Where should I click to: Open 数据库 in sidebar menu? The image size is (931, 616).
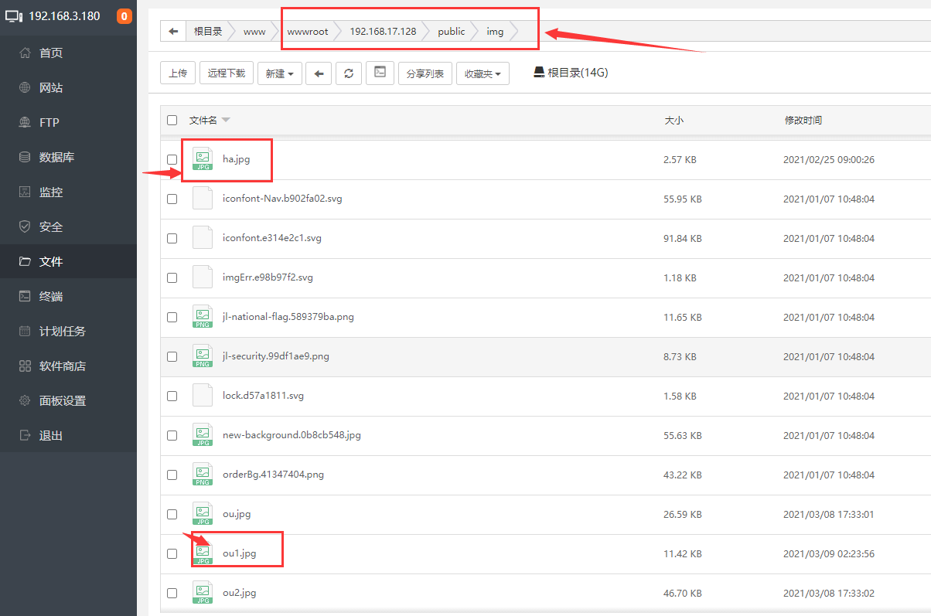pos(56,157)
